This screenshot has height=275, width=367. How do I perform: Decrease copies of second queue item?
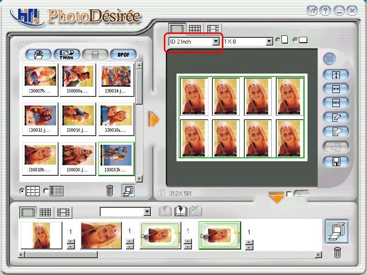130,246
